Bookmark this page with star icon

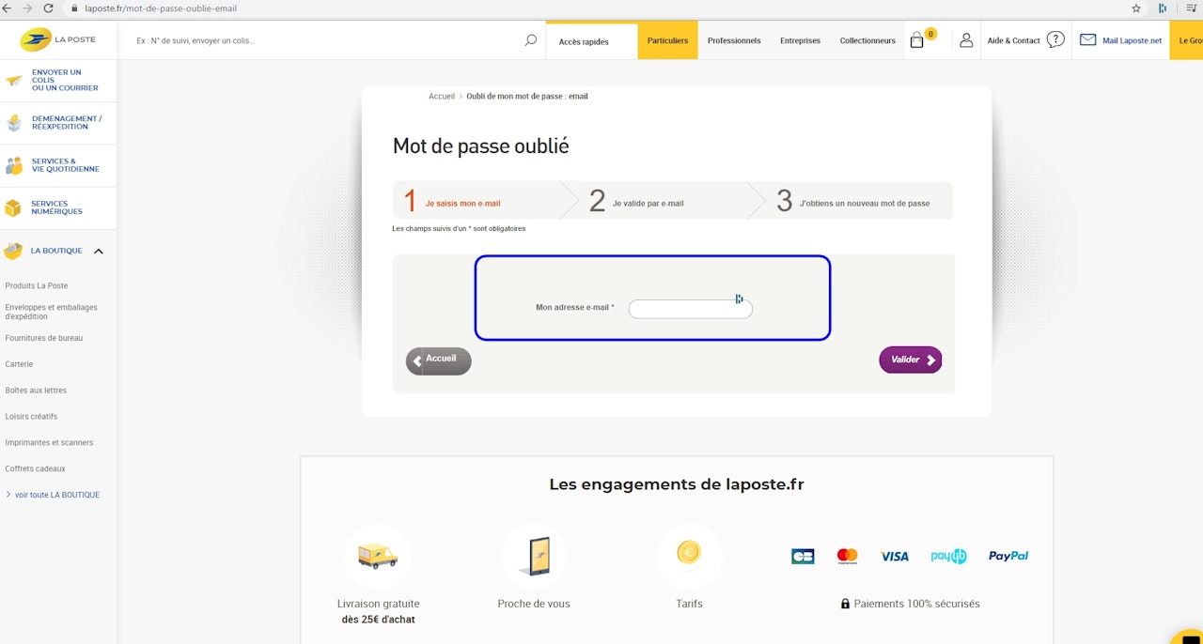[1136, 8]
